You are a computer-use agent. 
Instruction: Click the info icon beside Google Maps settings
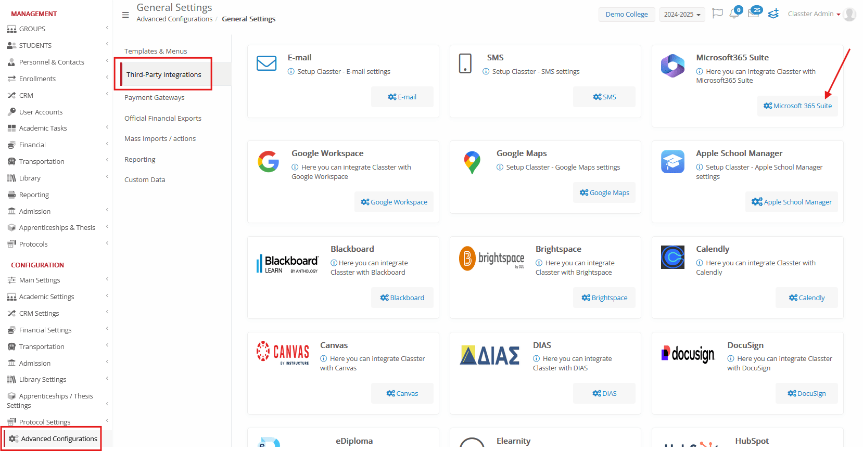pos(500,167)
